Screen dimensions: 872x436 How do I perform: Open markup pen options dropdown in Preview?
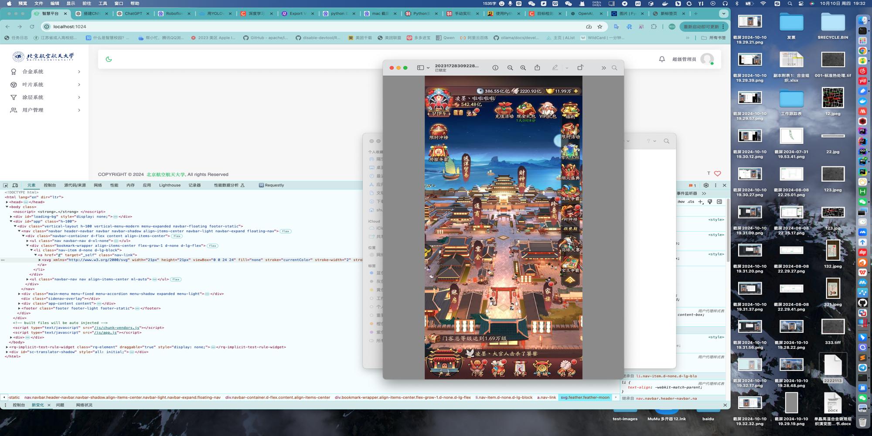click(566, 68)
